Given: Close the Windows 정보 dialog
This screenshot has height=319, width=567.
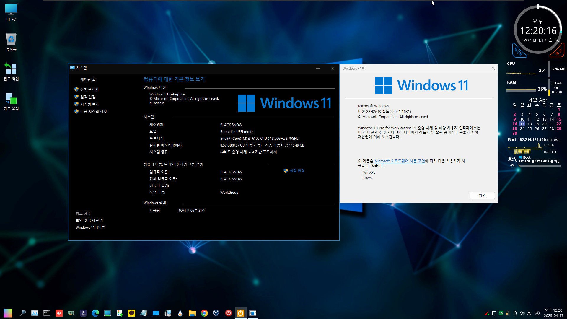Looking at the screenshot, I should (493, 68).
